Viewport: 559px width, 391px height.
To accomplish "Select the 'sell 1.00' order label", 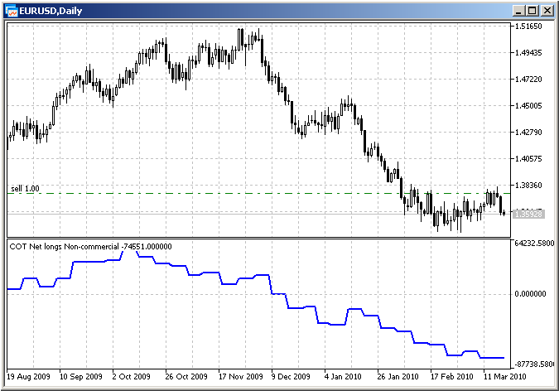I will (25, 189).
